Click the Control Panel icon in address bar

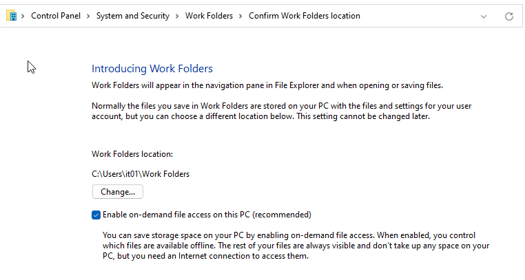coord(11,15)
